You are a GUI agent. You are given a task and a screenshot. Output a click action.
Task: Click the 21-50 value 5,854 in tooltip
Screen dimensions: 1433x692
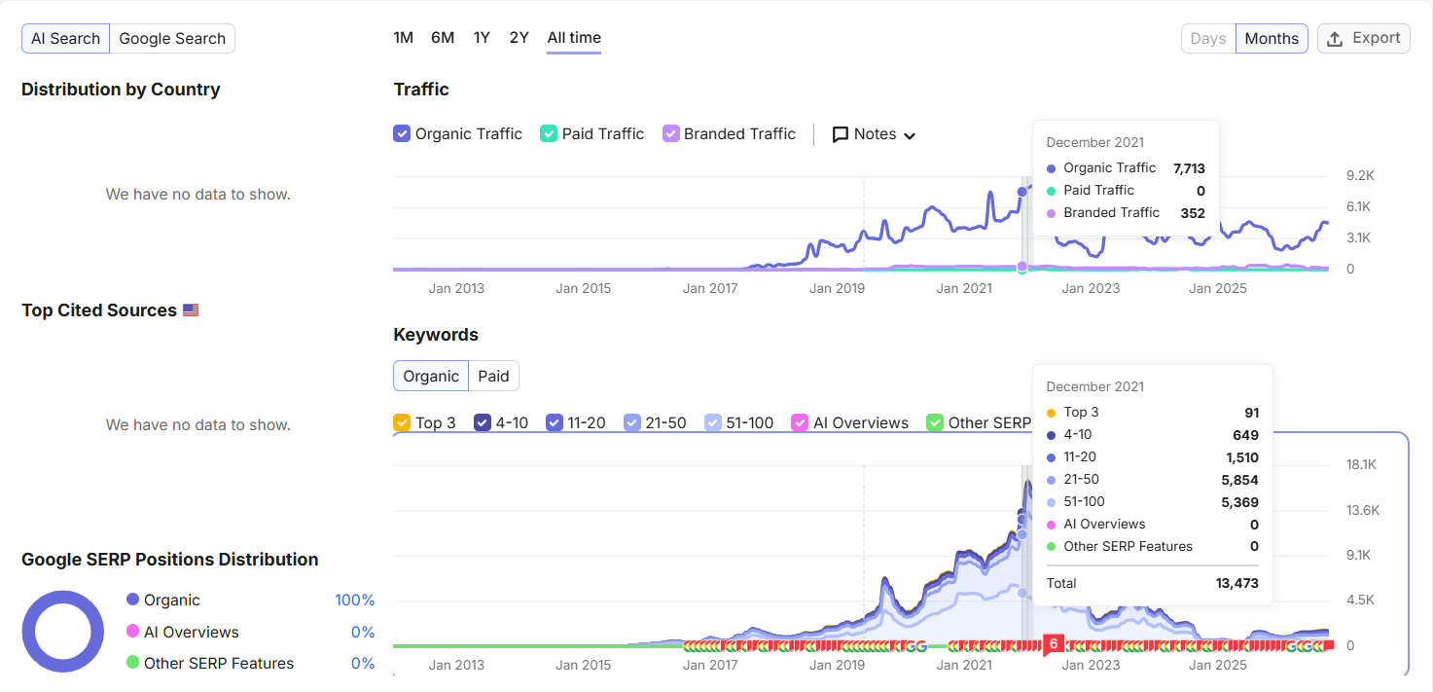click(1240, 480)
